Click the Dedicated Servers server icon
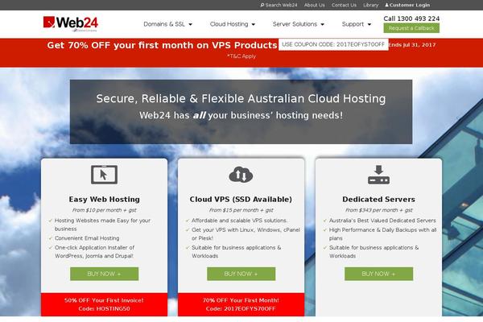483x322 pixels. (x=378, y=175)
